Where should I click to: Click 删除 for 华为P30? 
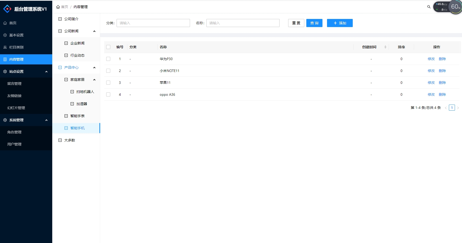[x=442, y=59]
